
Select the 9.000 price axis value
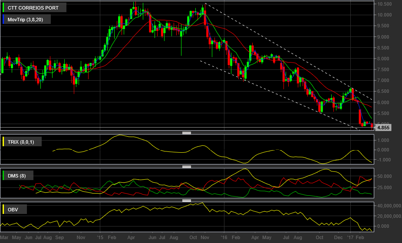pyautogui.click(x=384, y=36)
